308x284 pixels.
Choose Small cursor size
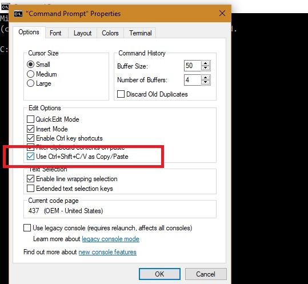[x=30, y=64]
